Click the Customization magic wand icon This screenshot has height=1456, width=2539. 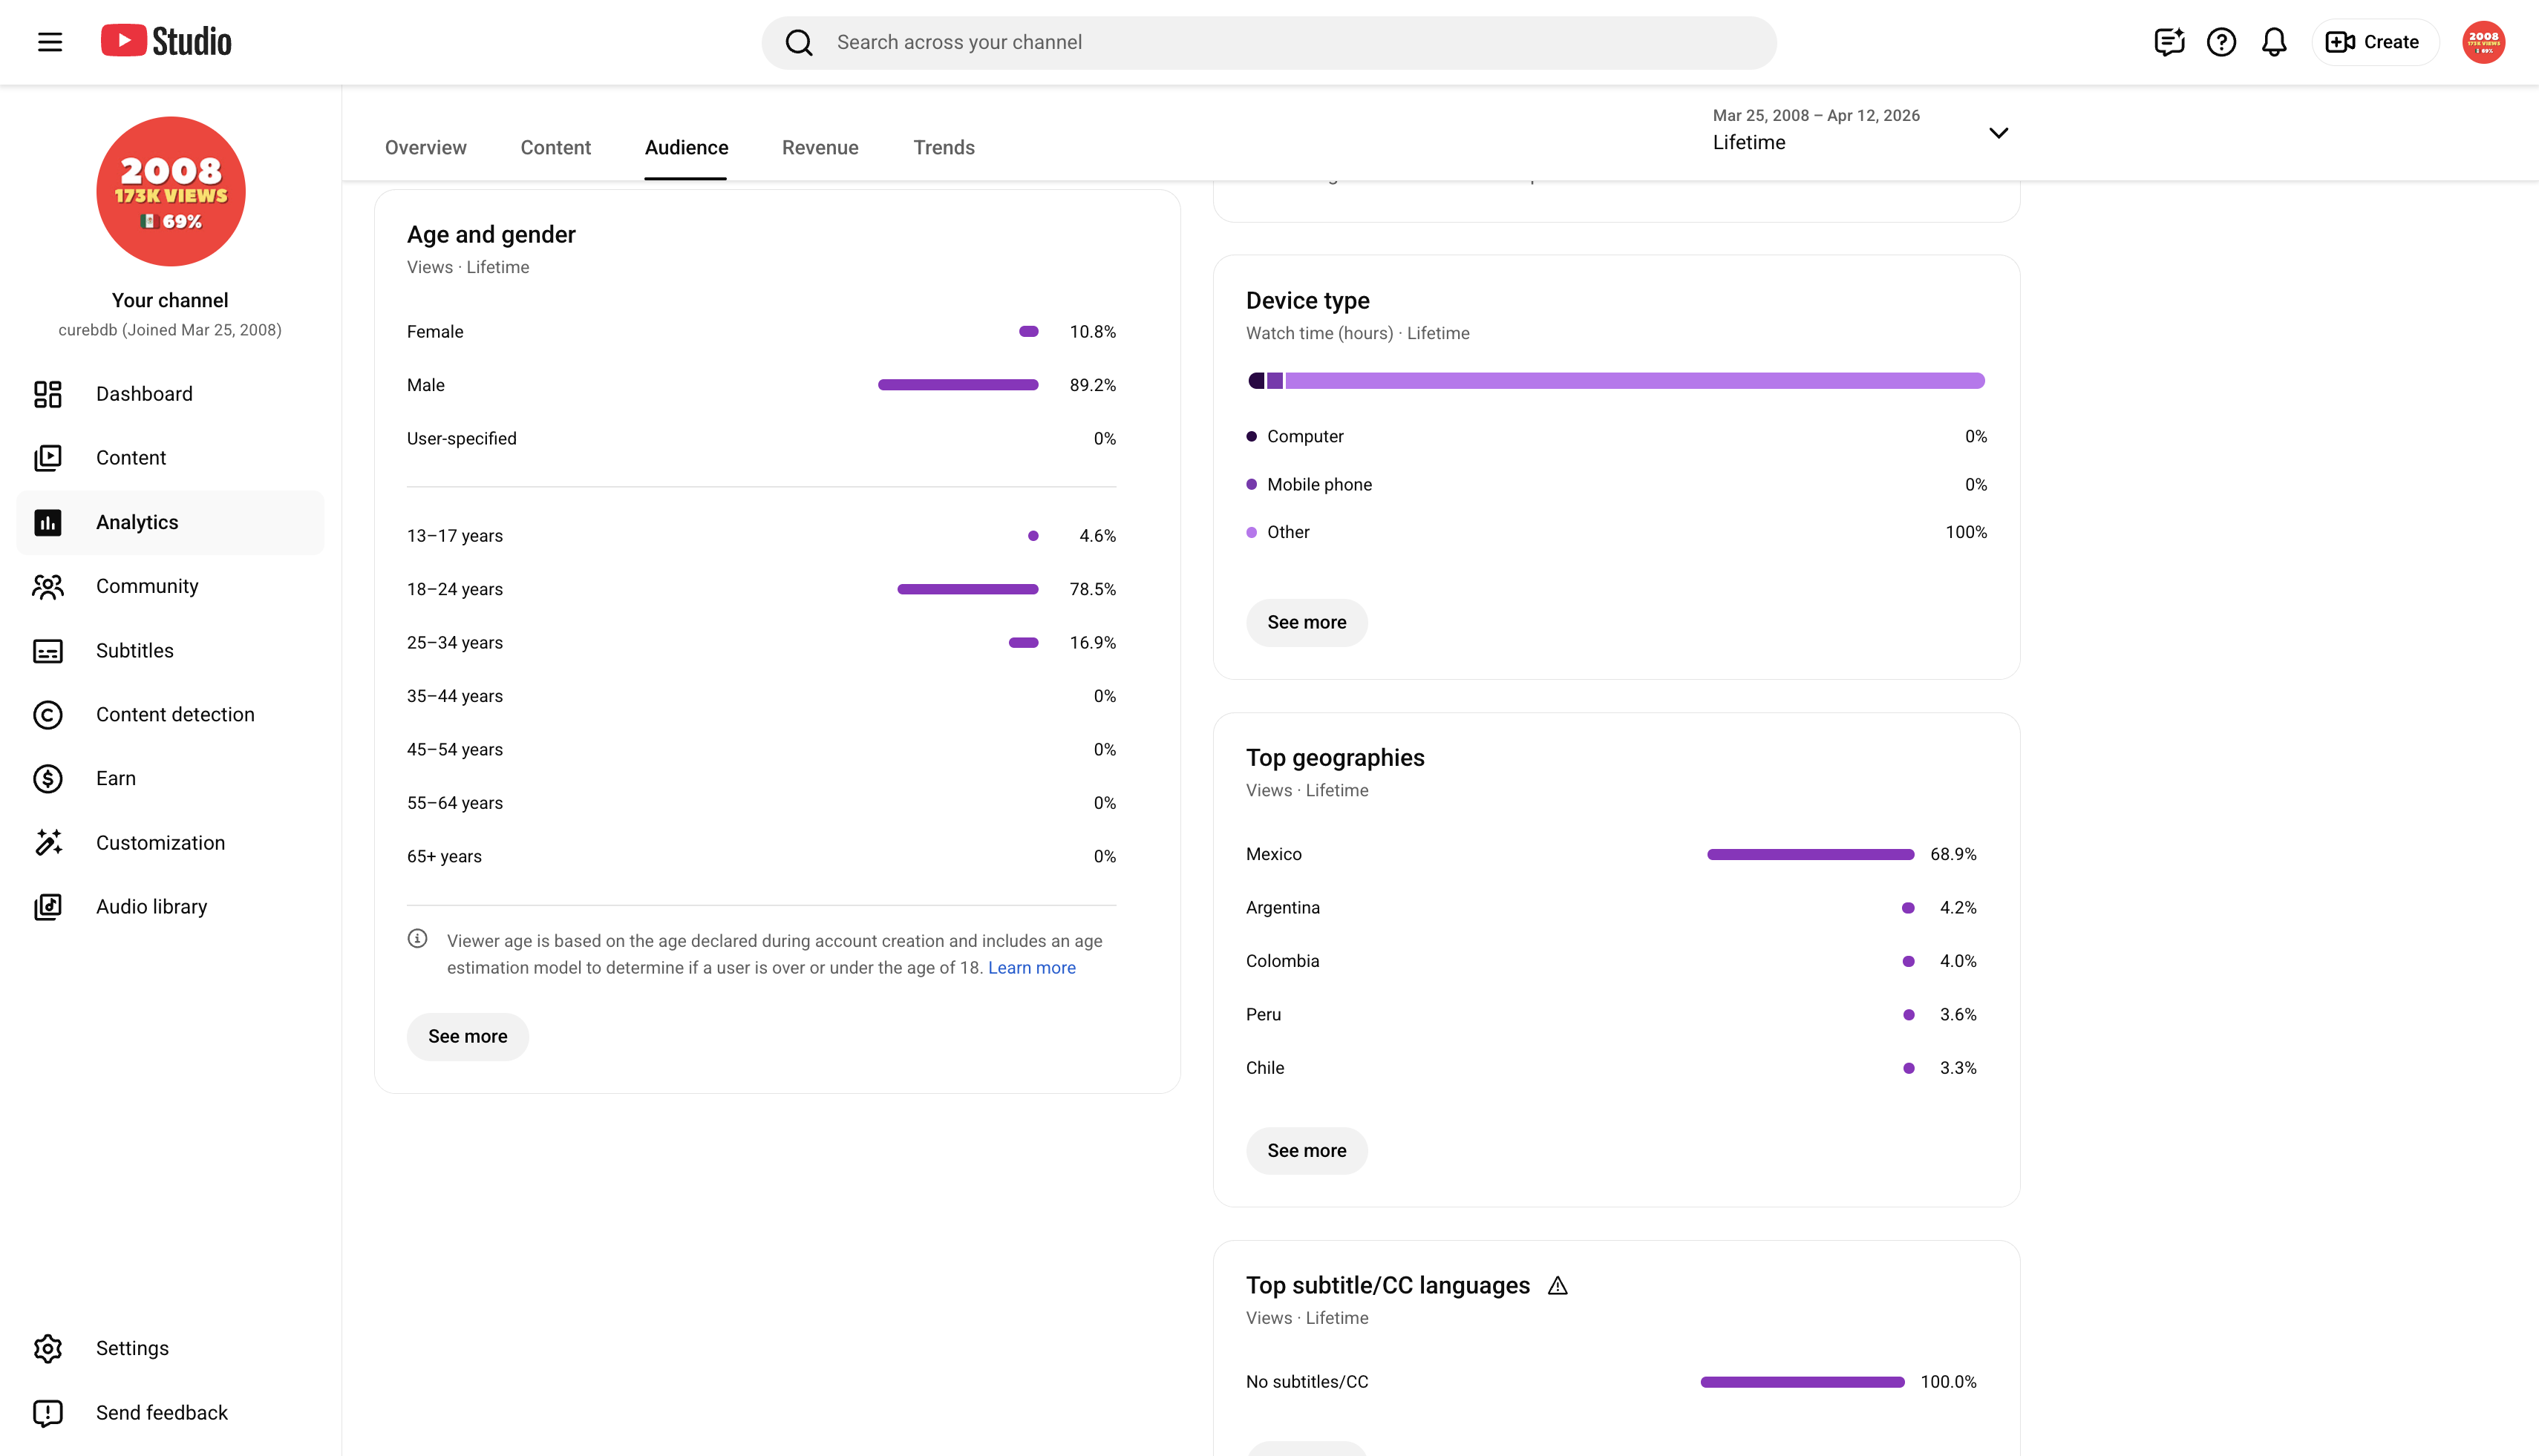[x=48, y=843]
